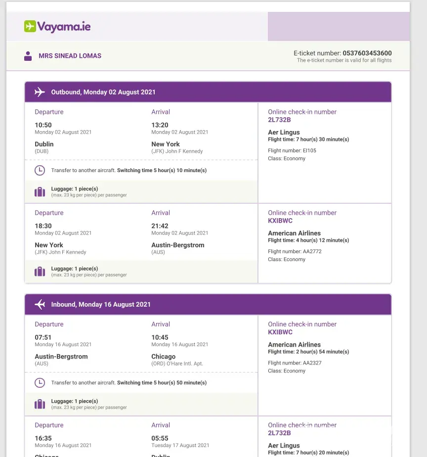The width and height of the screenshot is (427, 457).
Task: Select the Outbound, Monday 02 August header
Action: point(103,92)
